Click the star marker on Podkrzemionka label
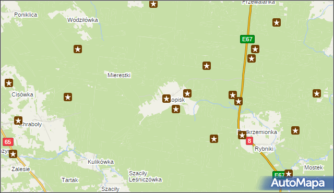This screenshot has height=193, width=334. [242, 135]
